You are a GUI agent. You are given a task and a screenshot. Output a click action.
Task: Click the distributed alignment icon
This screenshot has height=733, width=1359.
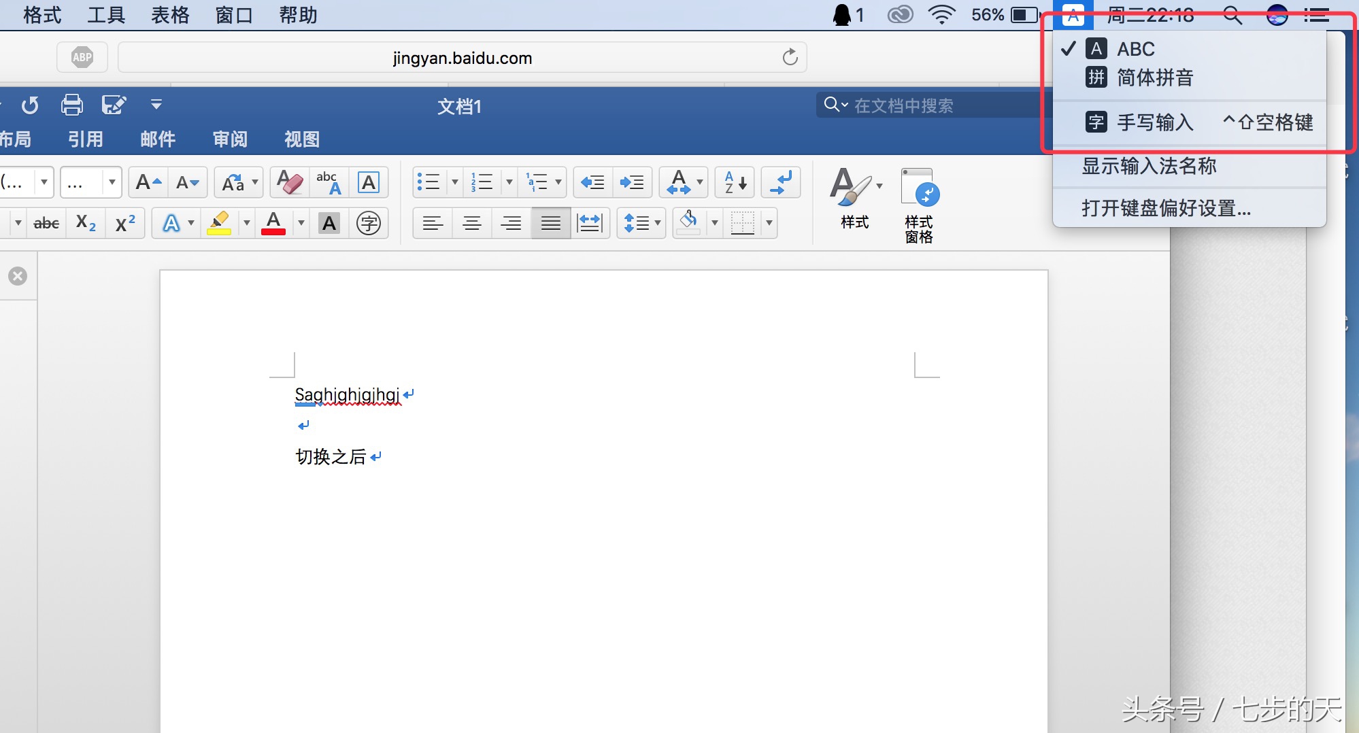pyautogui.click(x=590, y=223)
